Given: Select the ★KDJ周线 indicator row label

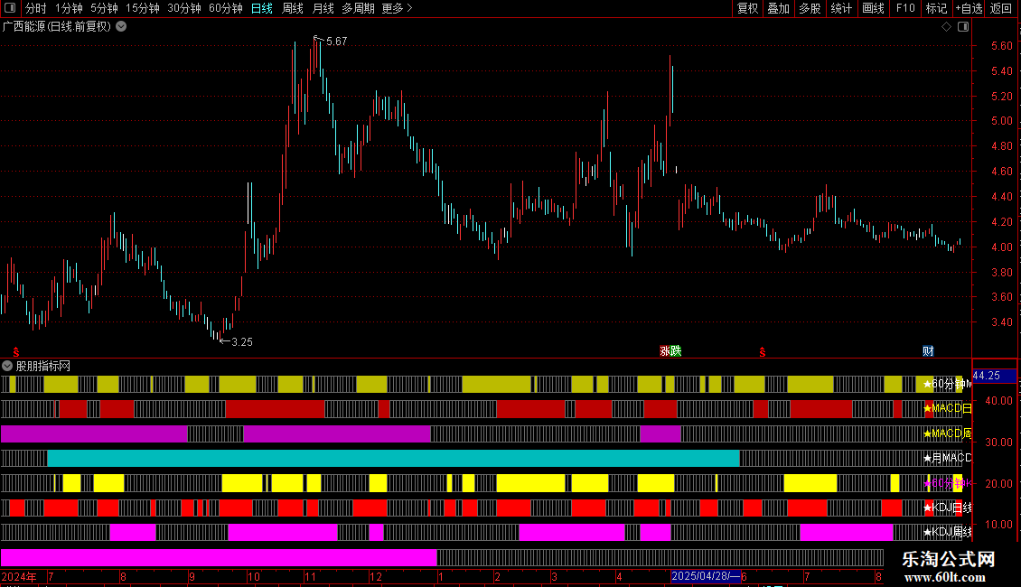Looking at the screenshot, I should (x=948, y=532).
